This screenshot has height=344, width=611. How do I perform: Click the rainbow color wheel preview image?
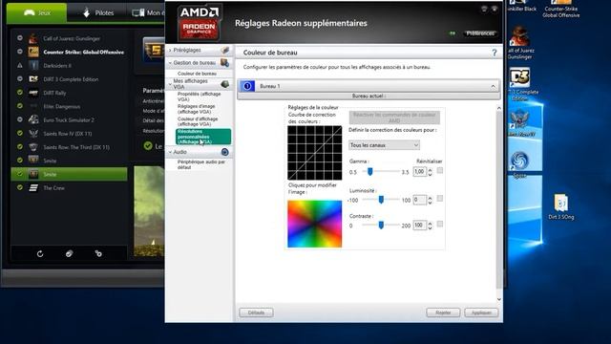(x=315, y=224)
